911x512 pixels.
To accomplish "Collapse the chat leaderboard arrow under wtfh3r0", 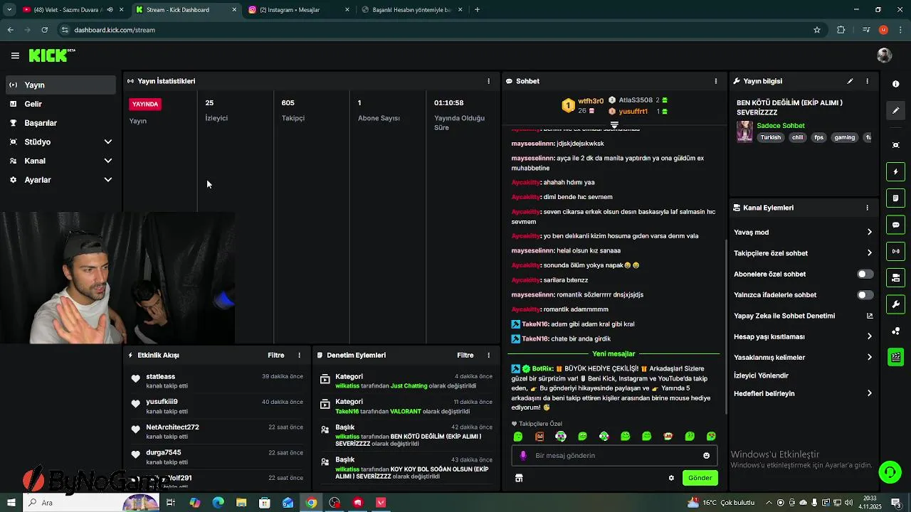I will (614, 124).
